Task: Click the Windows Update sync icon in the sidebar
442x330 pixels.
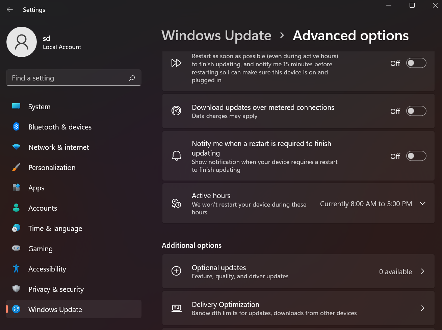Action: point(16,309)
